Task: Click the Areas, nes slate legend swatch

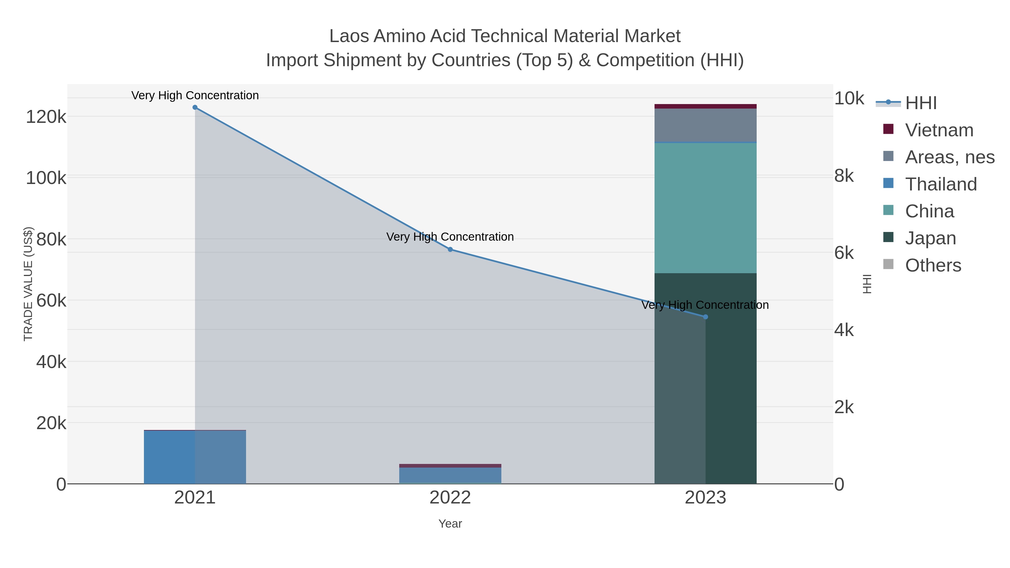Action: [x=889, y=156]
